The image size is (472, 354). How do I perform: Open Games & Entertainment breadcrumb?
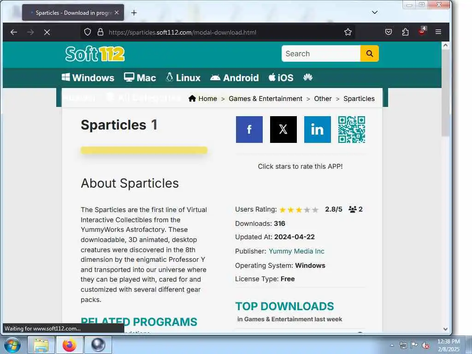(x=265, y=99)
